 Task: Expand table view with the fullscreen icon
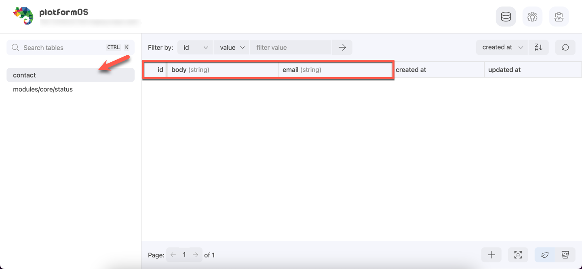pyautogui.click(x=518, y=254)
